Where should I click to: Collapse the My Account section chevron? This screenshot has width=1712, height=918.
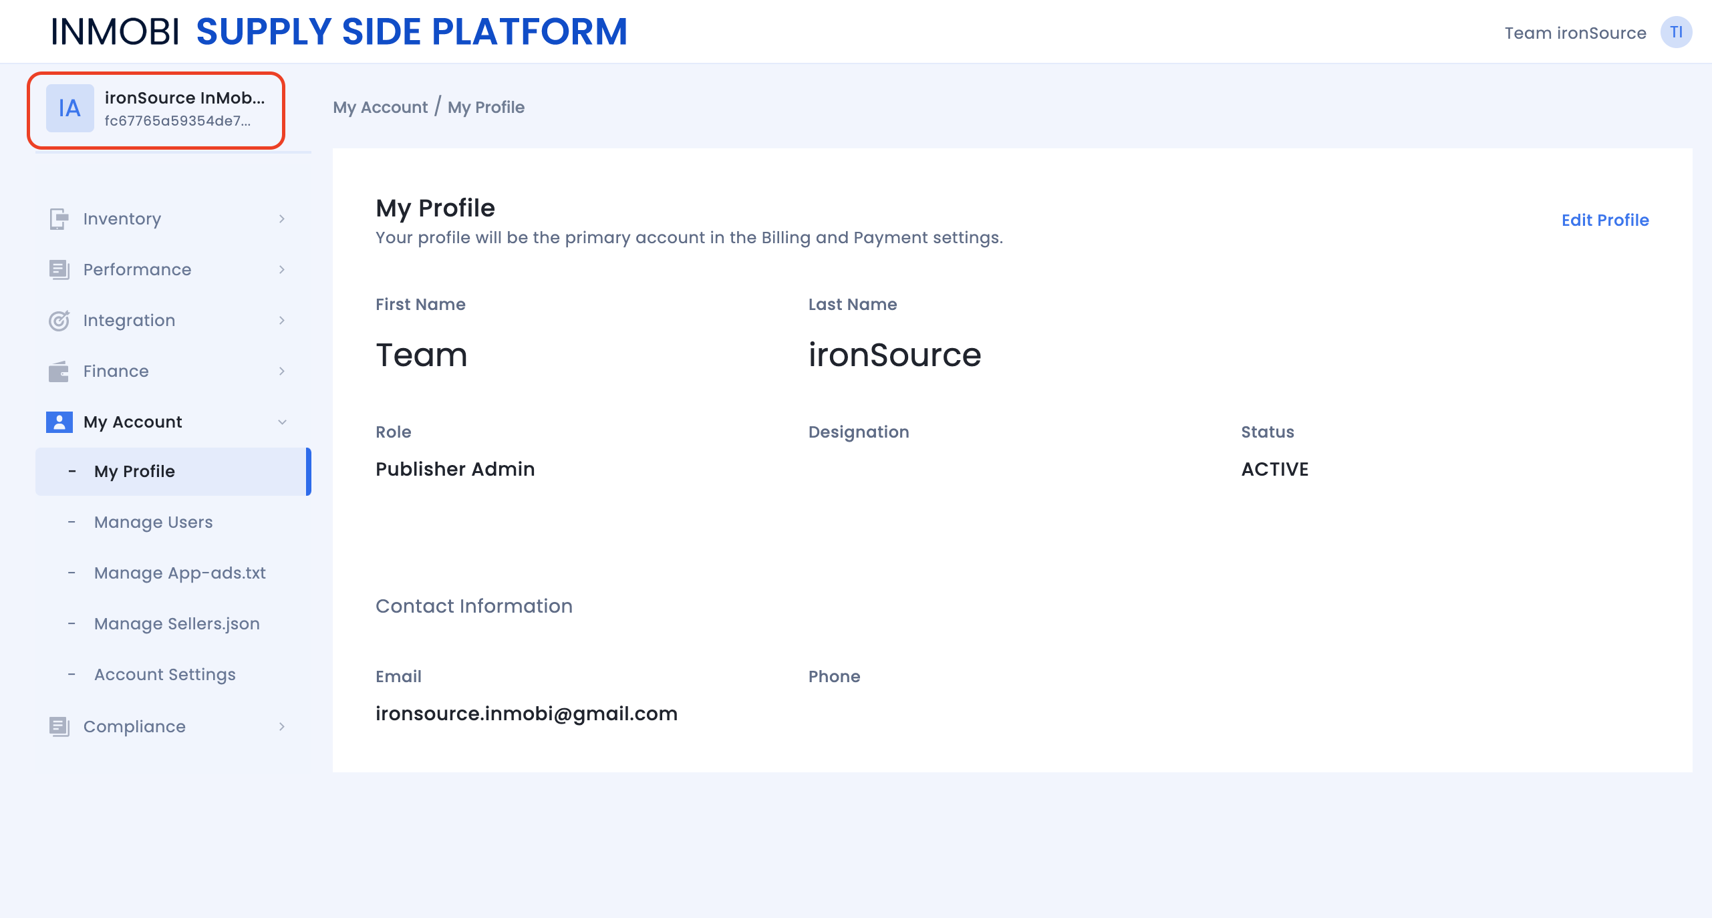[282, 422]
